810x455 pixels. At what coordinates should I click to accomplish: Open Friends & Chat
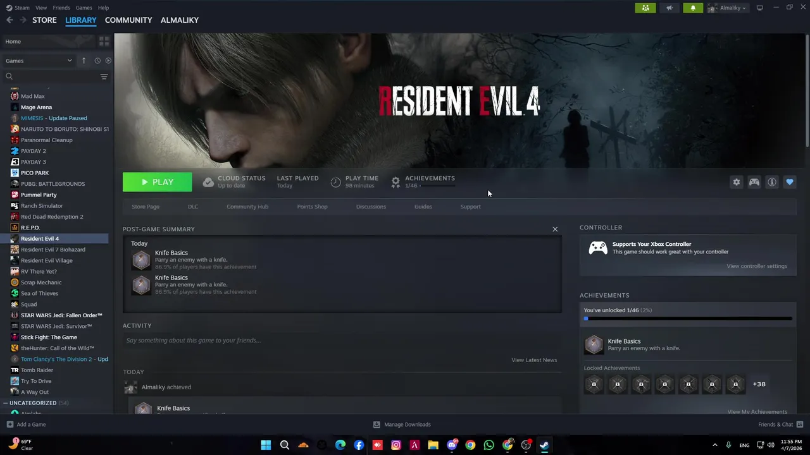pos(780,425)
